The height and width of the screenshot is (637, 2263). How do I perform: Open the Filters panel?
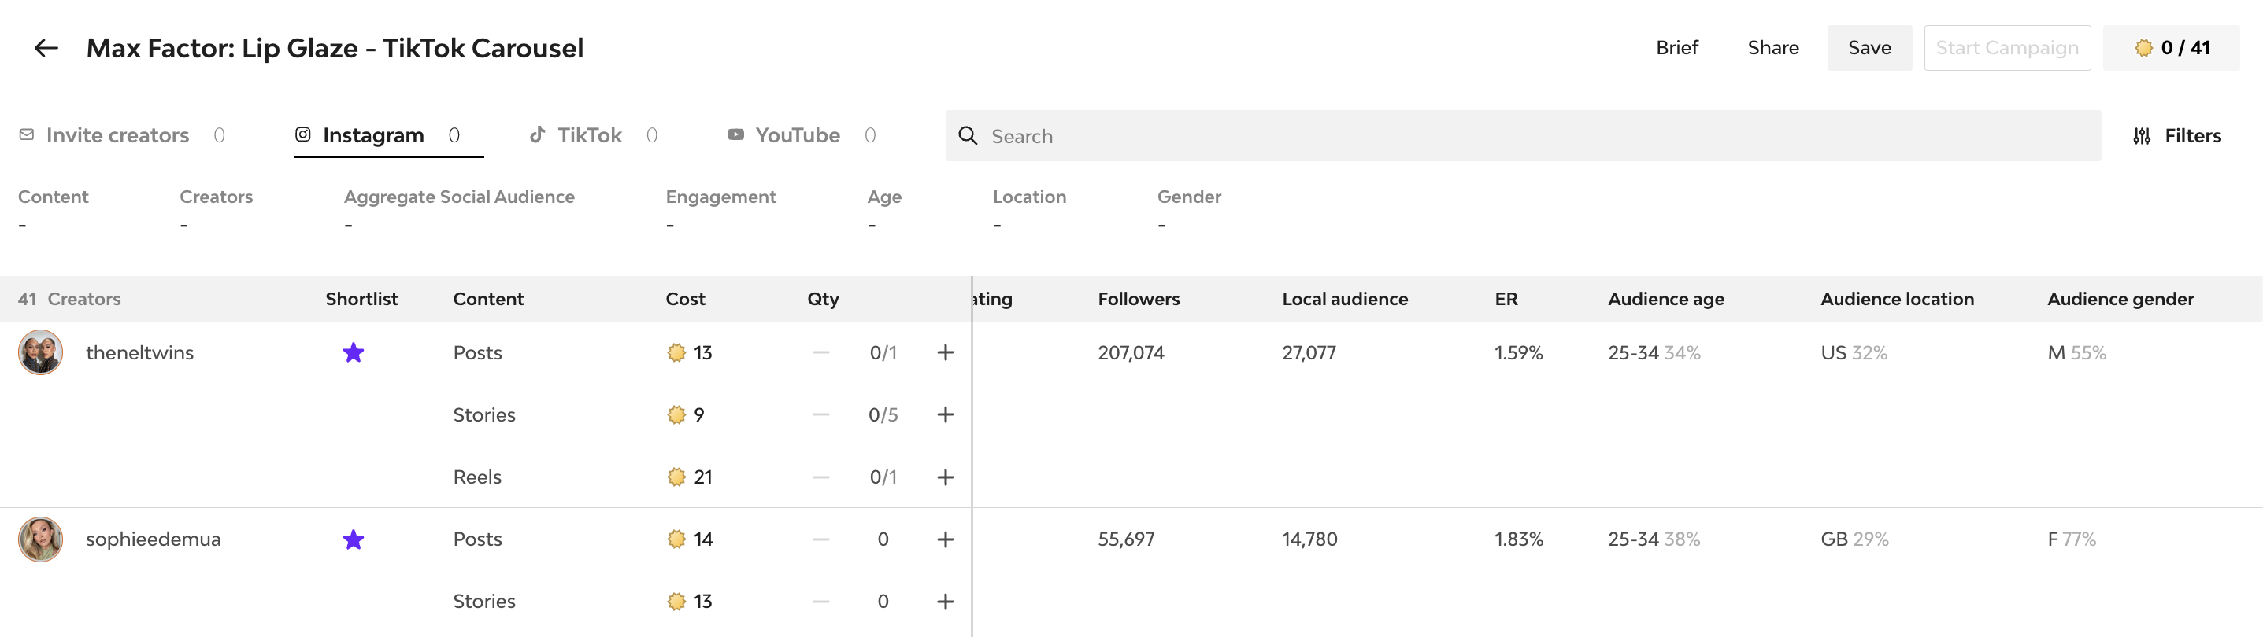2176,135
